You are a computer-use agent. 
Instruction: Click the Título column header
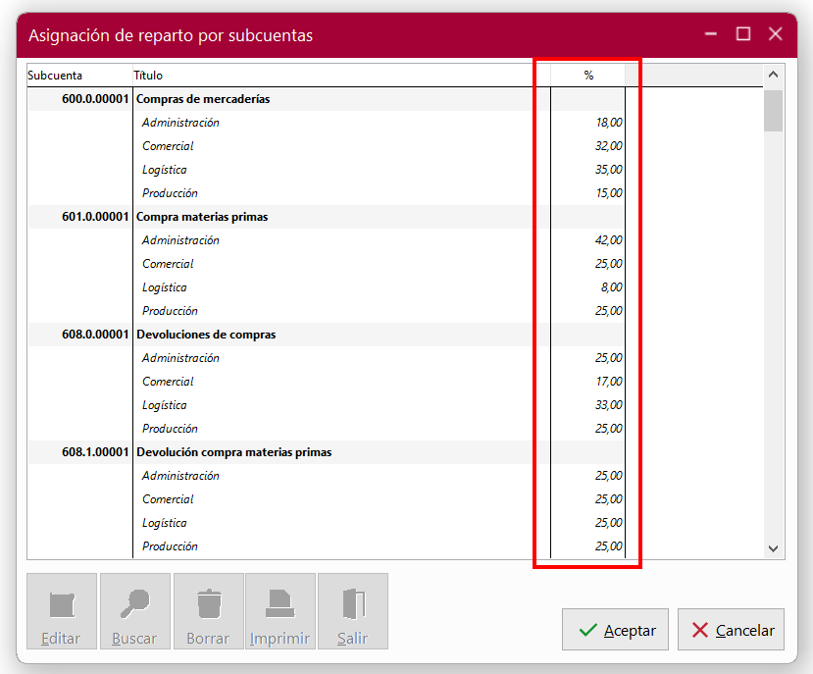pos(147,74)
